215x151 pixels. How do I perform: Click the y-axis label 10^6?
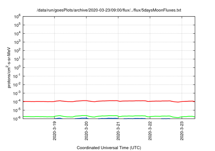point(17,17)
